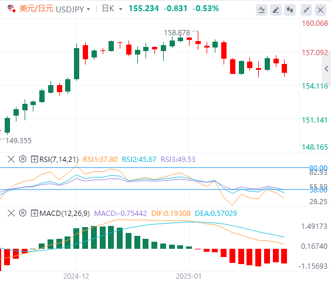Click the percent change -0.53%
Viewport: 331px width, 284px height.
coord(206,8)
